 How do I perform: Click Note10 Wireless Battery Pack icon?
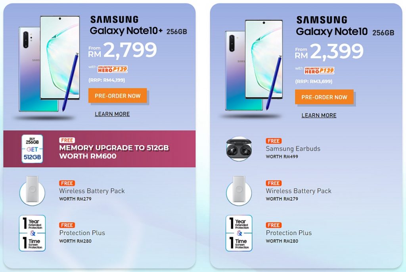[x=239, y=191]
